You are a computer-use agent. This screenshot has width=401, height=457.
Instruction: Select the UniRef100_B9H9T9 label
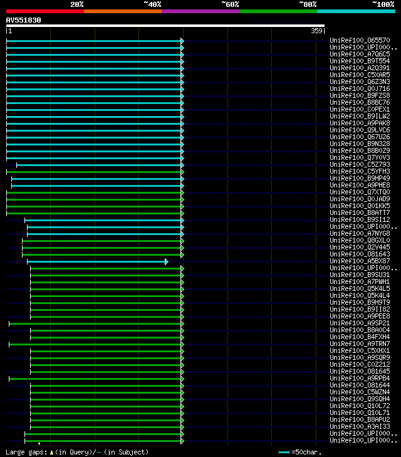click(x=360, y=303)
